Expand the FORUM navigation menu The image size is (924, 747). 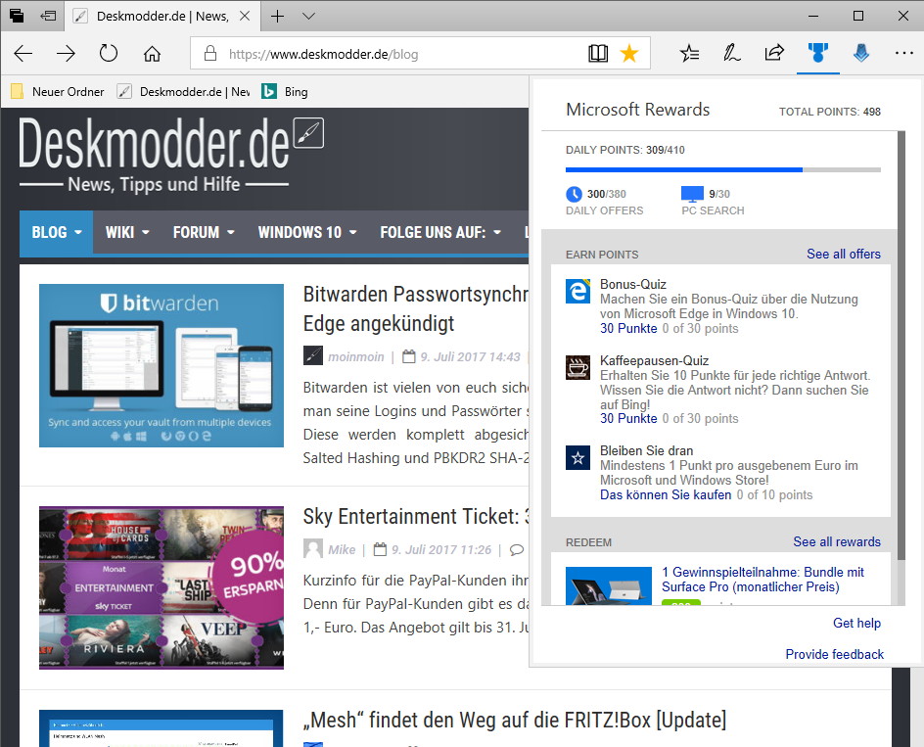point(204,232)
